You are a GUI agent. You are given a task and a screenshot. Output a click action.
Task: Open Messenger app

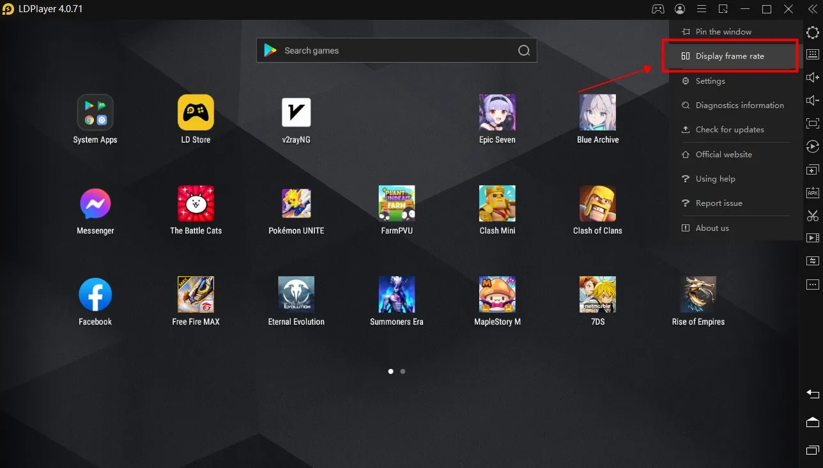click(95, 204)
